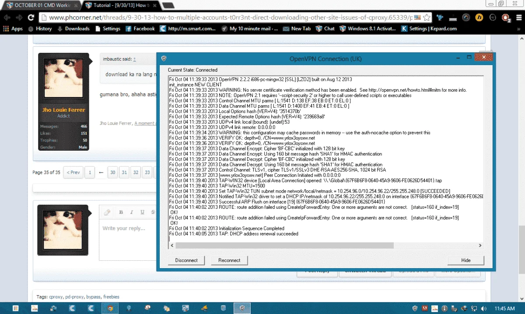Go back in Chrome browser

[x=7, y=17]
